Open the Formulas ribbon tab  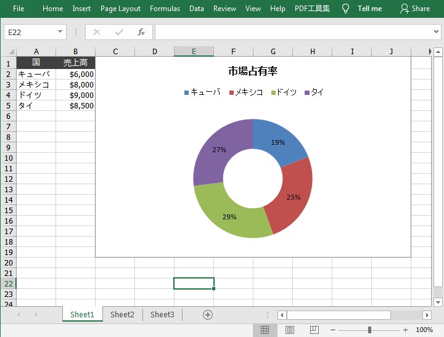(165, 9)
